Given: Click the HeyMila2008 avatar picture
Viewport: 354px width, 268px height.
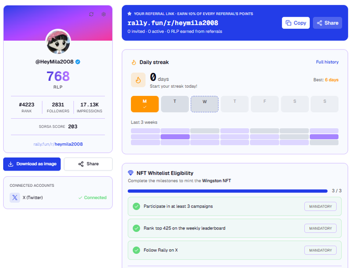Looking at the screenshot, I should pos(58,42).
